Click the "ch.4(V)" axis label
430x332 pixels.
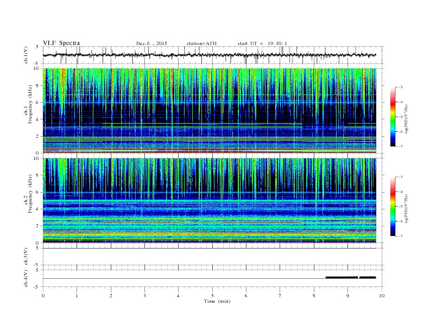26,278
